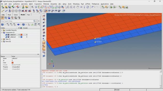Screen dimensions: 163x91
Task: Click the Property value <Unspecified>
Action: [x=16, y=67]
